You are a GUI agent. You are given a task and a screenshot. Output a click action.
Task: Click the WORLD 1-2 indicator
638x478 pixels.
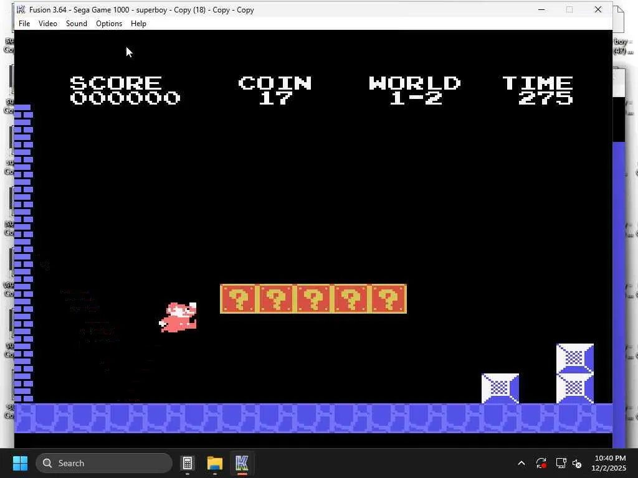(x=414, y=90)
